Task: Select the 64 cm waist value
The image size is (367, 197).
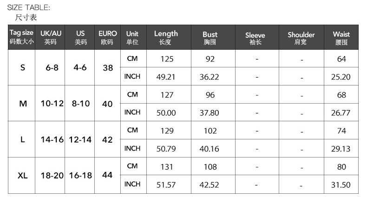Action: [x=341, y=59]
